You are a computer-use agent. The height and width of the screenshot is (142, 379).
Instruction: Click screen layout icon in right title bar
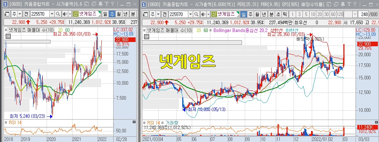329,4
